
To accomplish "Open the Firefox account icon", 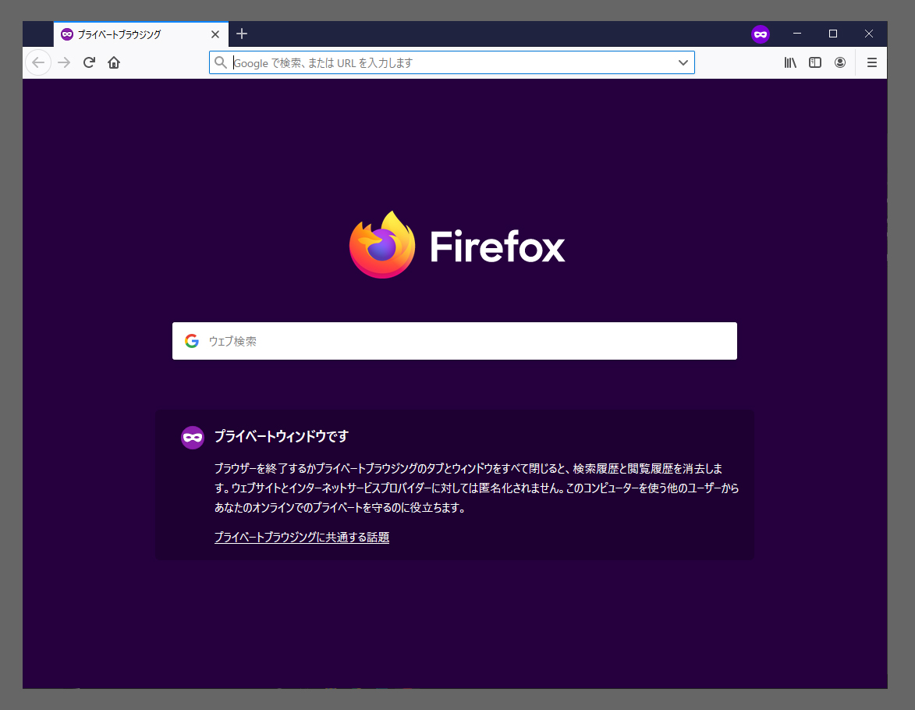I will [x=840, y=62].
